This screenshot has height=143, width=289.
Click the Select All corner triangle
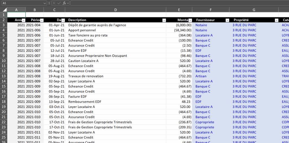5,10
